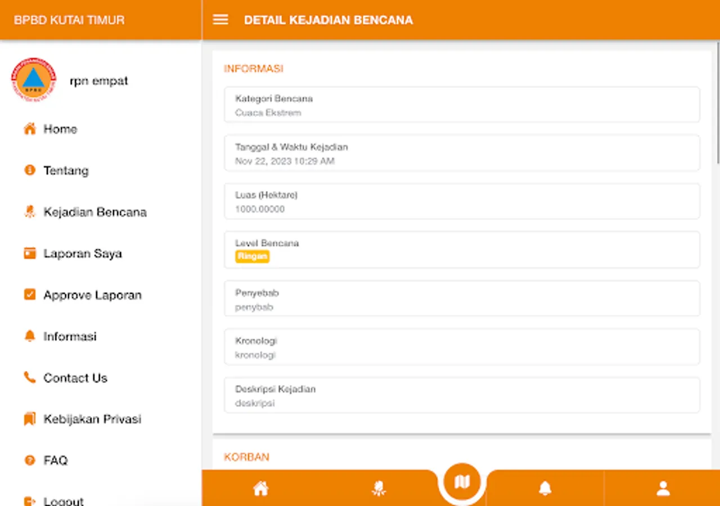Viewport: 720px width, 506px height.
Task: Expand the Tanggal & Waktu Kejadian card
Action: [461, 152]
